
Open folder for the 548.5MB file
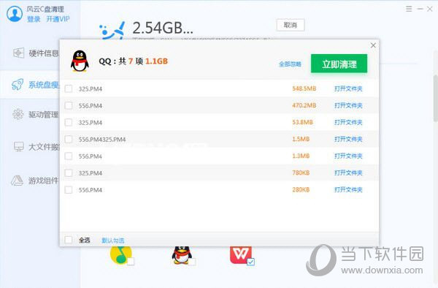(x=348, y=88)
